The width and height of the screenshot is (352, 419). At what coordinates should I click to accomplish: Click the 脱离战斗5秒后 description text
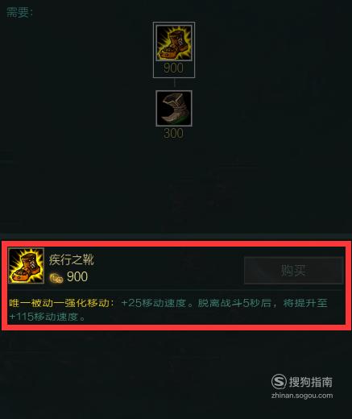(x=234, y=303)
